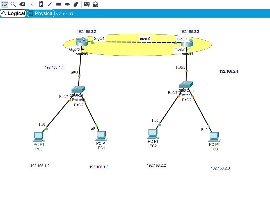Click the Gig0/0 label near Router0

[74, 50]
